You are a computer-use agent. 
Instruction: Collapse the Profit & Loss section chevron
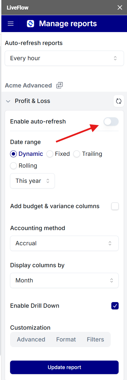point(8,101)
